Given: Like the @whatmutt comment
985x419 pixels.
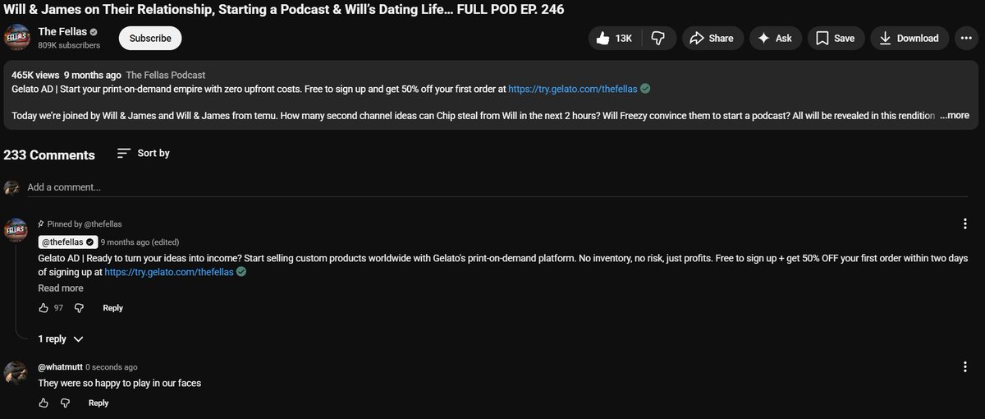Looking at the screenshot, I should (x=44, y=403).
